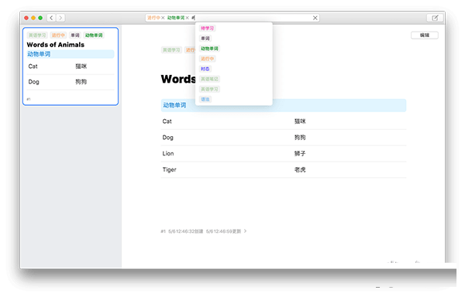Click the 狗狗 cell in the main table
The width and height of the screenshot is (465, 297).
pos(300,138)
